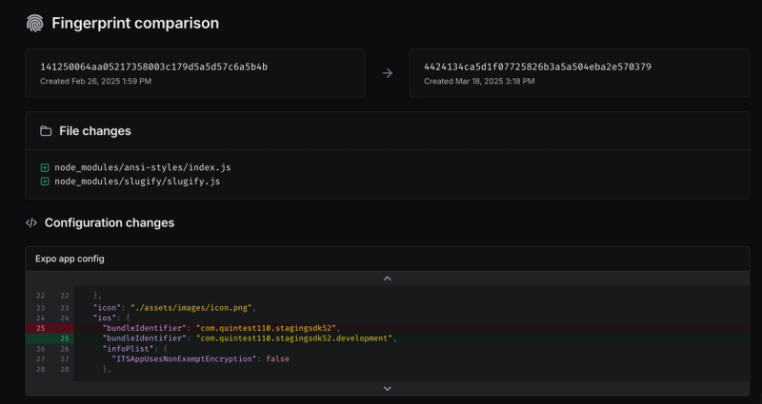Screen dimensions: 762x404
Task: Click the added-file icon beside slugify/slugify.js
Action: coord(45,182)
